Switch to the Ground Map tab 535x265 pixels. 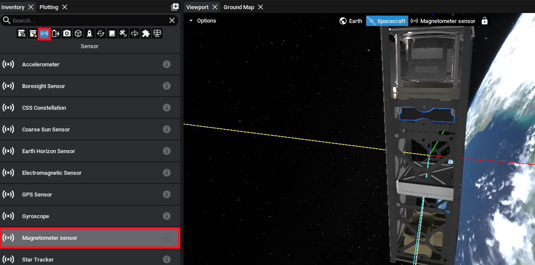(238, 7)
